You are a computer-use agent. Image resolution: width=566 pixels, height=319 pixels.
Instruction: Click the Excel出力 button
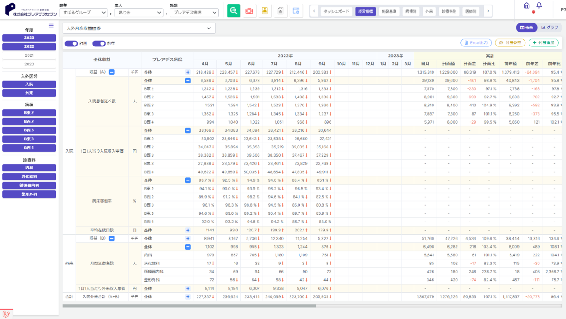point(476,43)
